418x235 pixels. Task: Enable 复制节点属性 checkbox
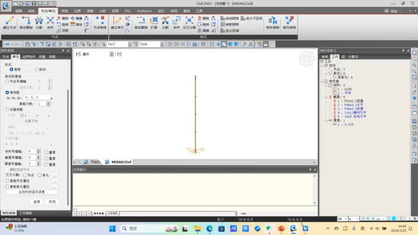click(7, 181)
